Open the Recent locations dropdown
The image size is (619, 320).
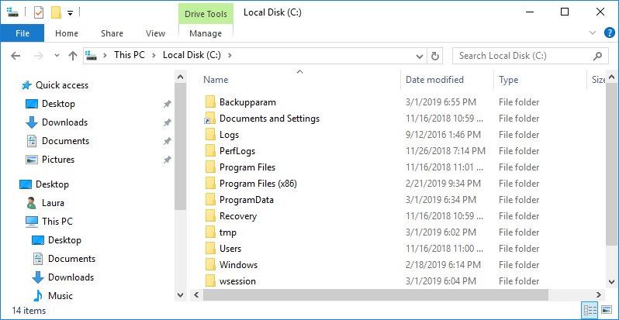(57, 56)
